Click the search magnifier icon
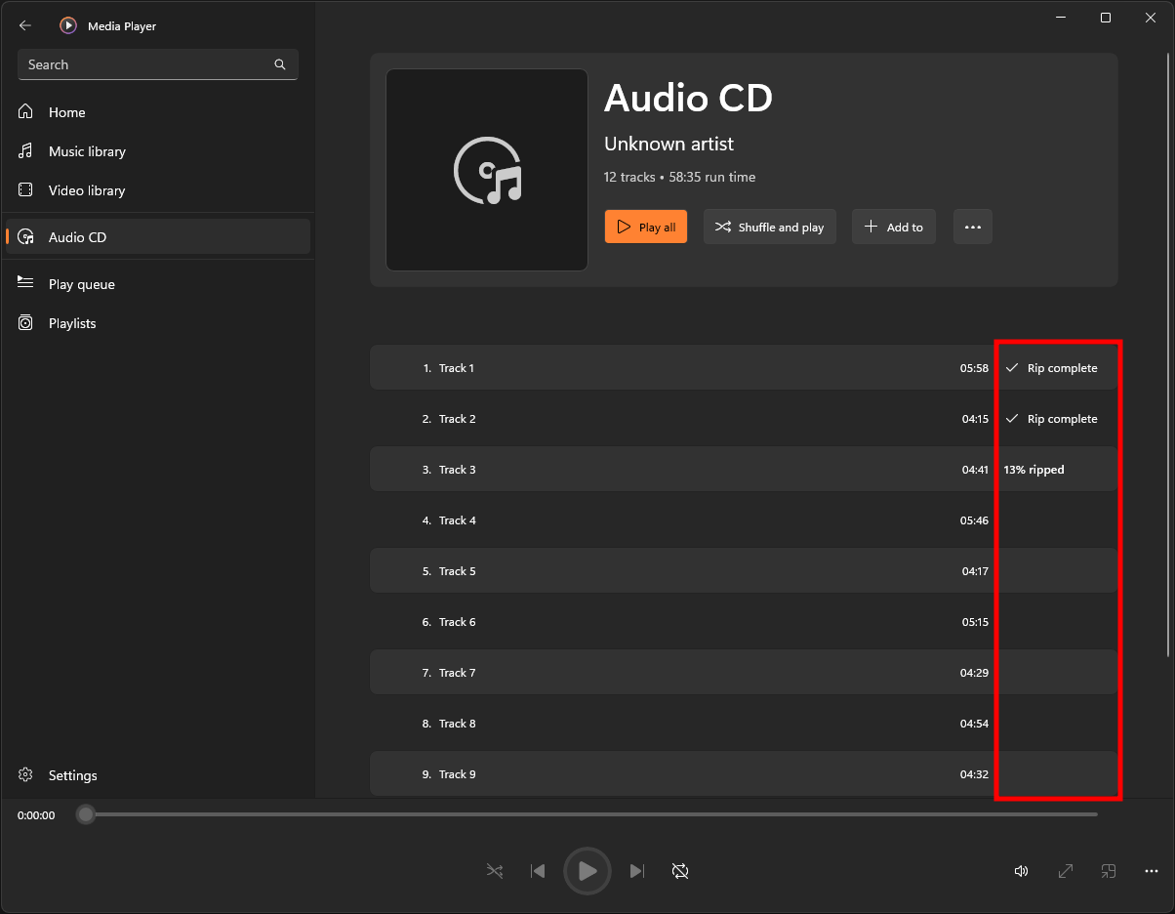1175x914 pixels. tap(280, 64)
